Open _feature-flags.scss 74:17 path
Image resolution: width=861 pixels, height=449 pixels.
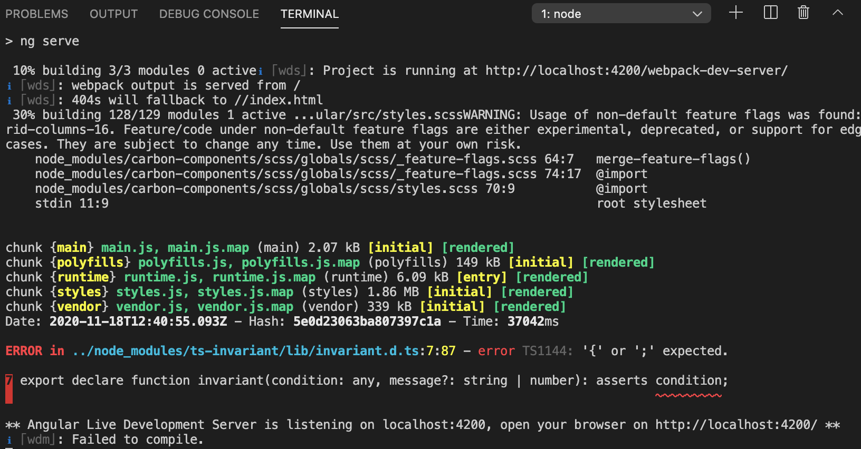(308, 174)
